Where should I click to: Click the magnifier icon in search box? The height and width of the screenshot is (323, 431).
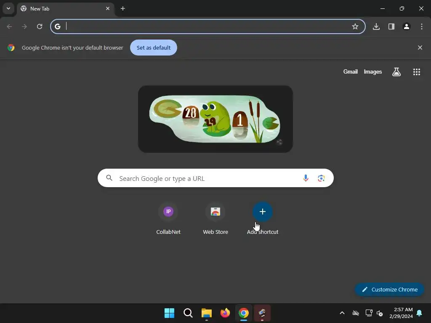109,178
